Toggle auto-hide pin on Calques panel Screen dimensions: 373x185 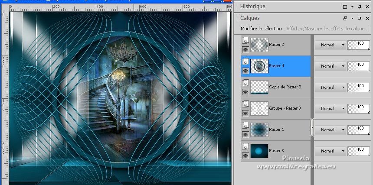[360, 18]
